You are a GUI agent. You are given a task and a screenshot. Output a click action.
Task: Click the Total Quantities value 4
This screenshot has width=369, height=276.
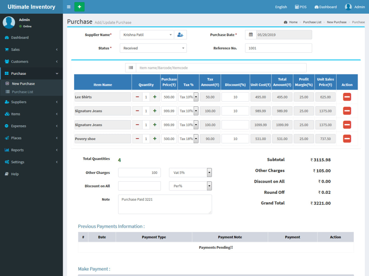pyautogui.click(x=119, y=160)
